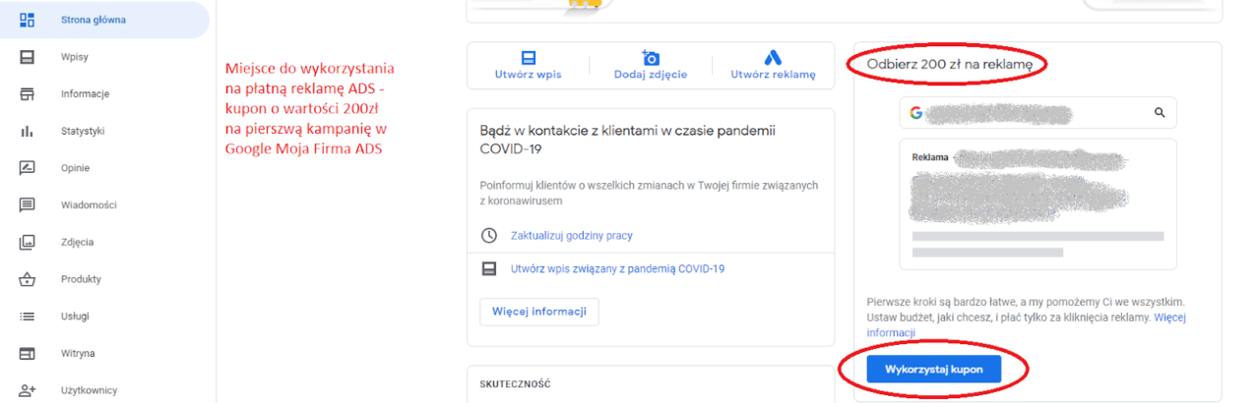Click the Utwórz wpis post icon
This screenshot has height=403, width=1260.
click(528, 57)
